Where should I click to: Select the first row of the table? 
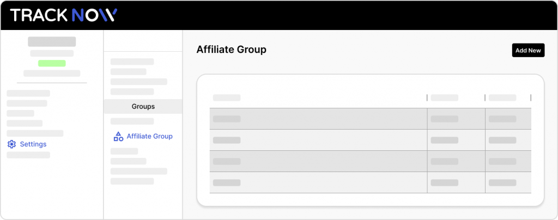pos(371,119)
